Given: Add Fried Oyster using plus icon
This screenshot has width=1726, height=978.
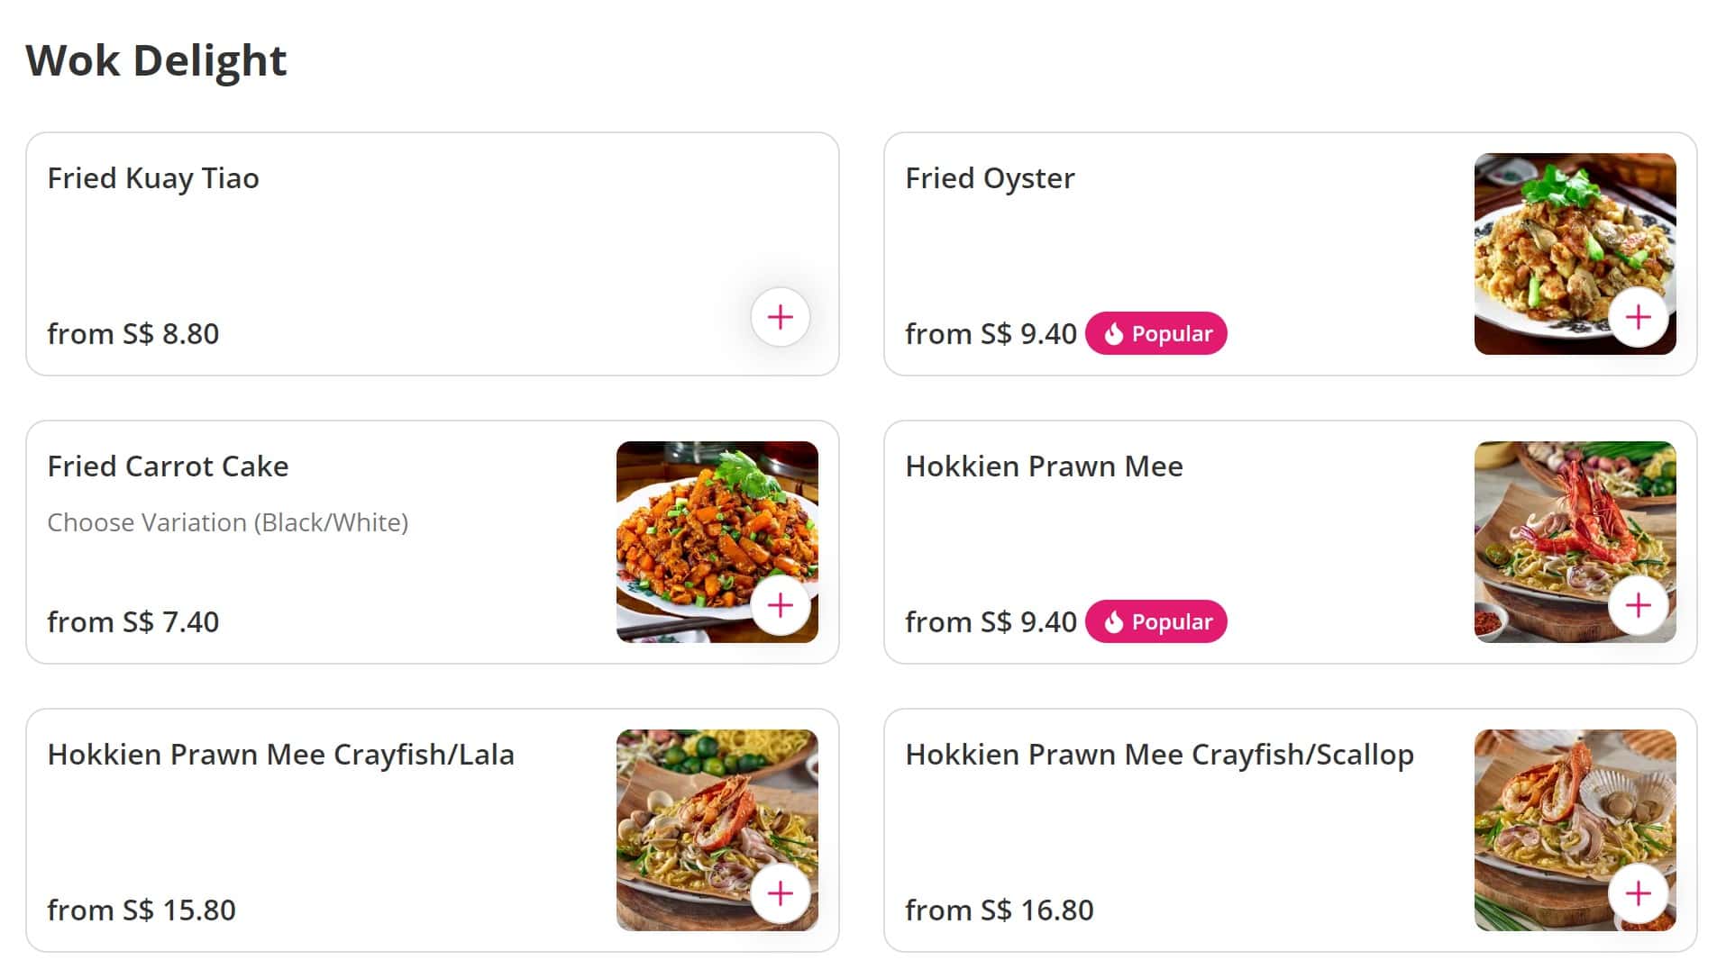Looking at the screenshot, I should coord(1638,317).
